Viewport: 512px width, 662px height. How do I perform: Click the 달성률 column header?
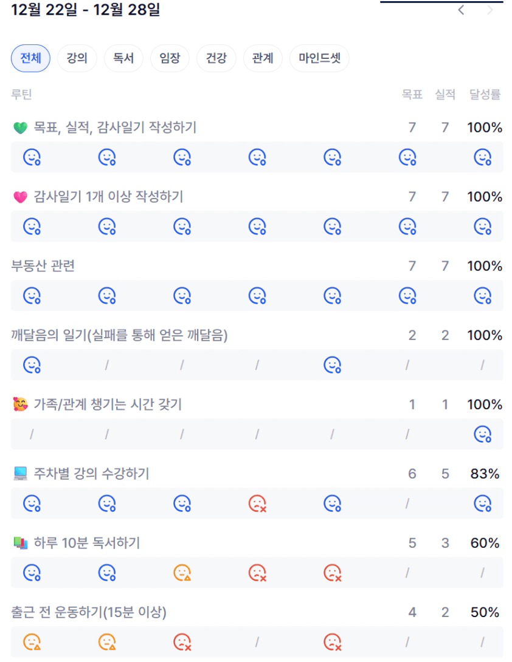pyautogui.click(x=485, y=94)
